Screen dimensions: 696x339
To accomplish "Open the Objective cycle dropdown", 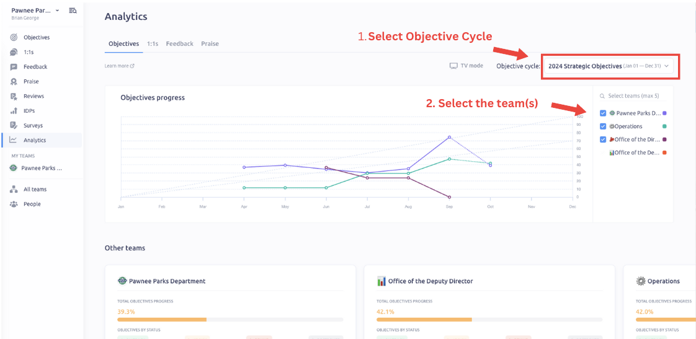I will pos(610,66).
